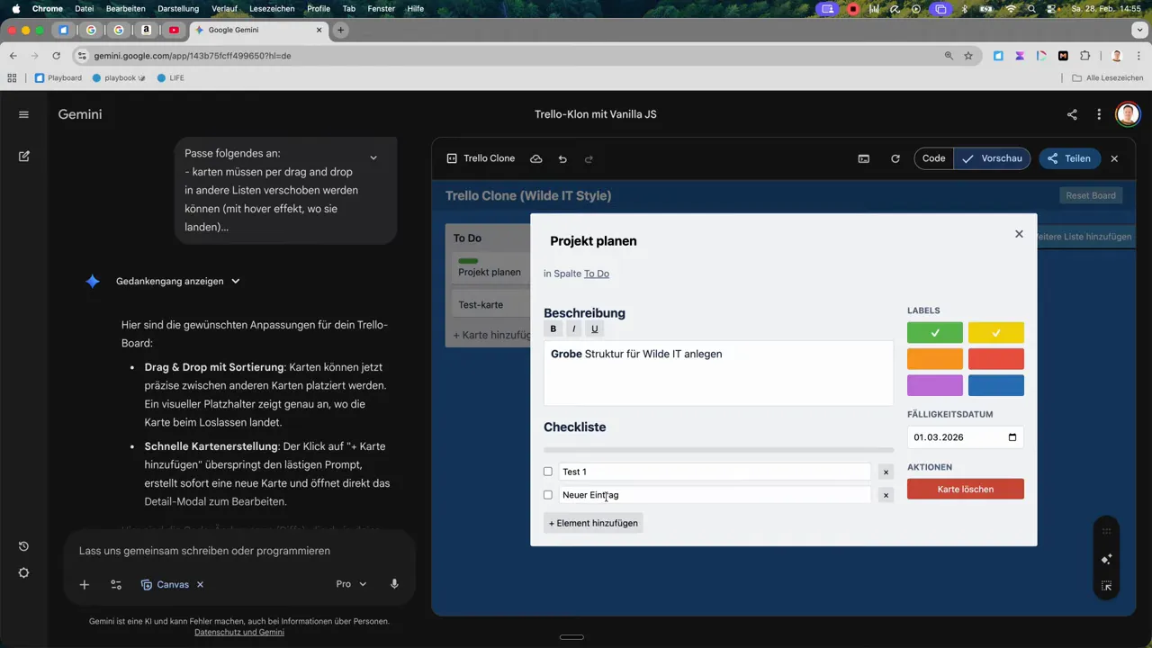Open the Pro model dropdown
The image size is (1152, 648).
[351, 584]
